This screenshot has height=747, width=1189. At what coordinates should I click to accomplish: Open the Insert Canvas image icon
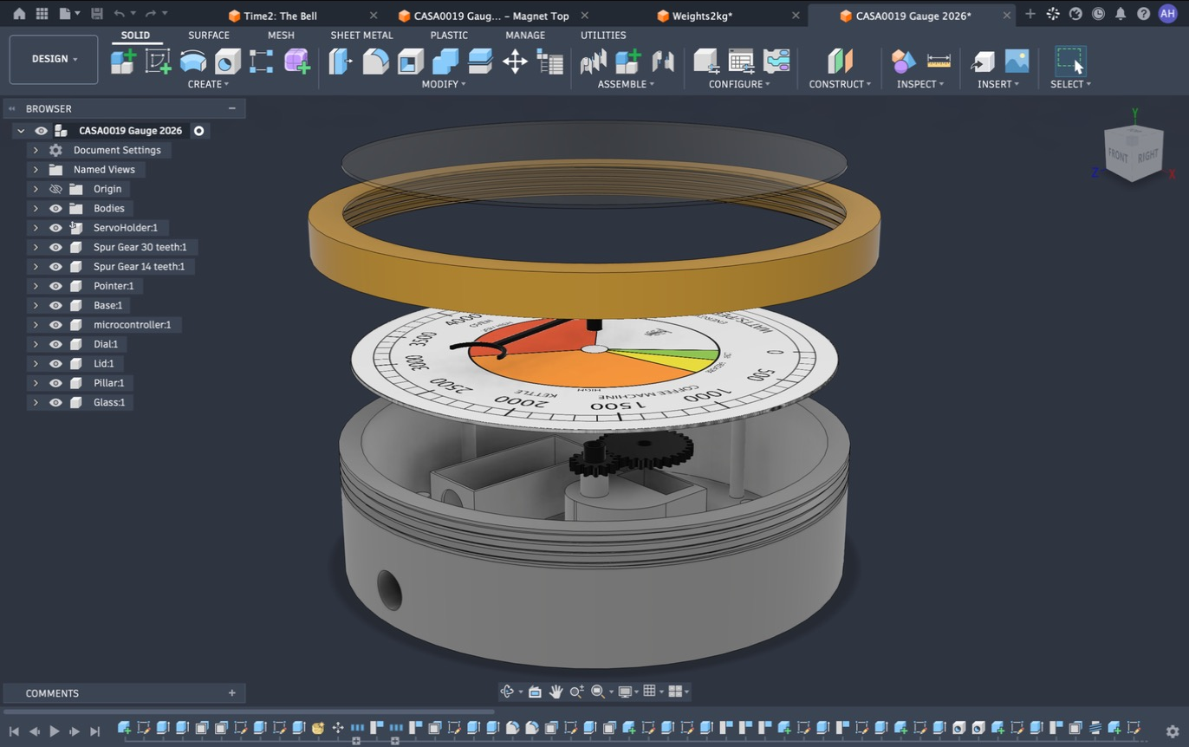(1017, 62)
